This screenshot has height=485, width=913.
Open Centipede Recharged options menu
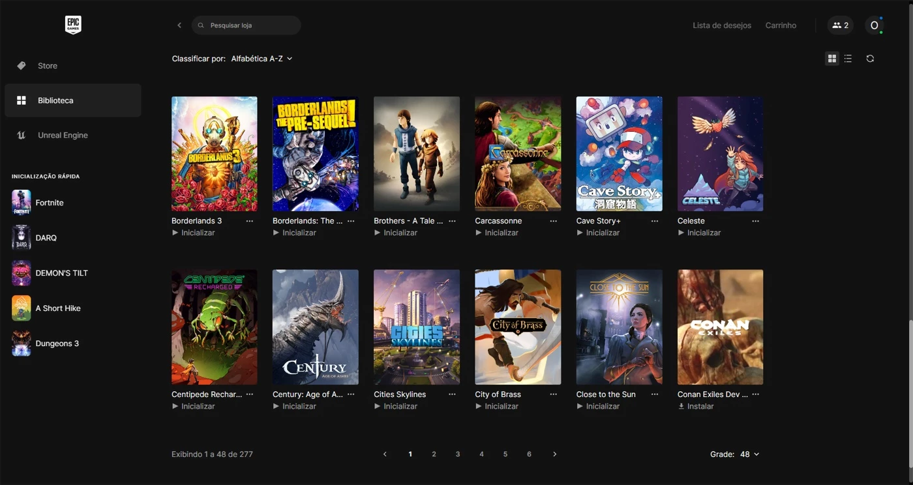[x=250, y=394]
